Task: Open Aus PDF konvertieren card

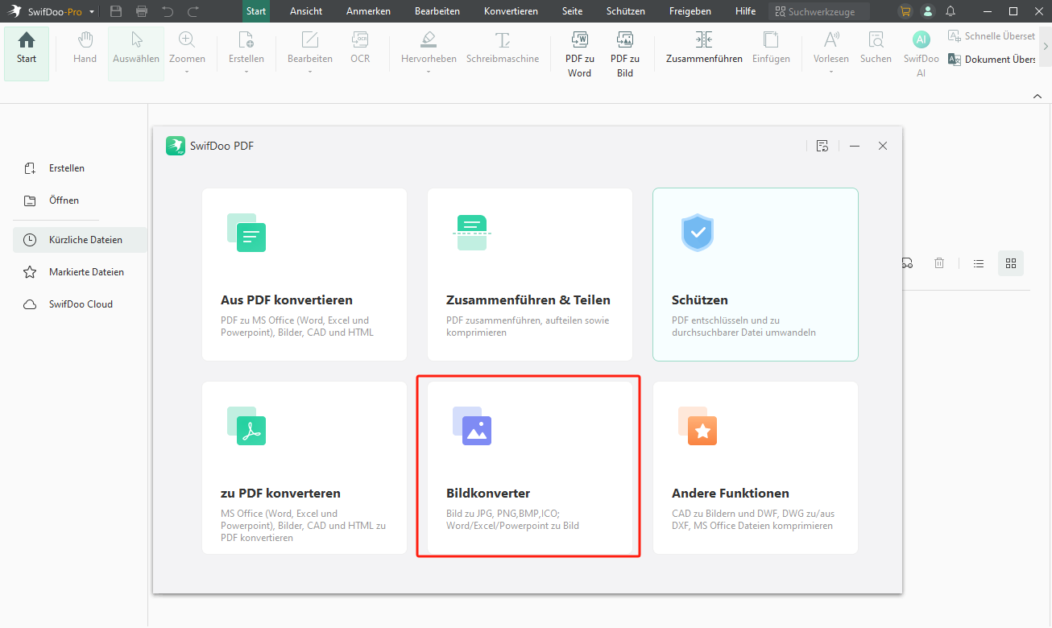Action: pyautogui.click(x=304, y=275)
